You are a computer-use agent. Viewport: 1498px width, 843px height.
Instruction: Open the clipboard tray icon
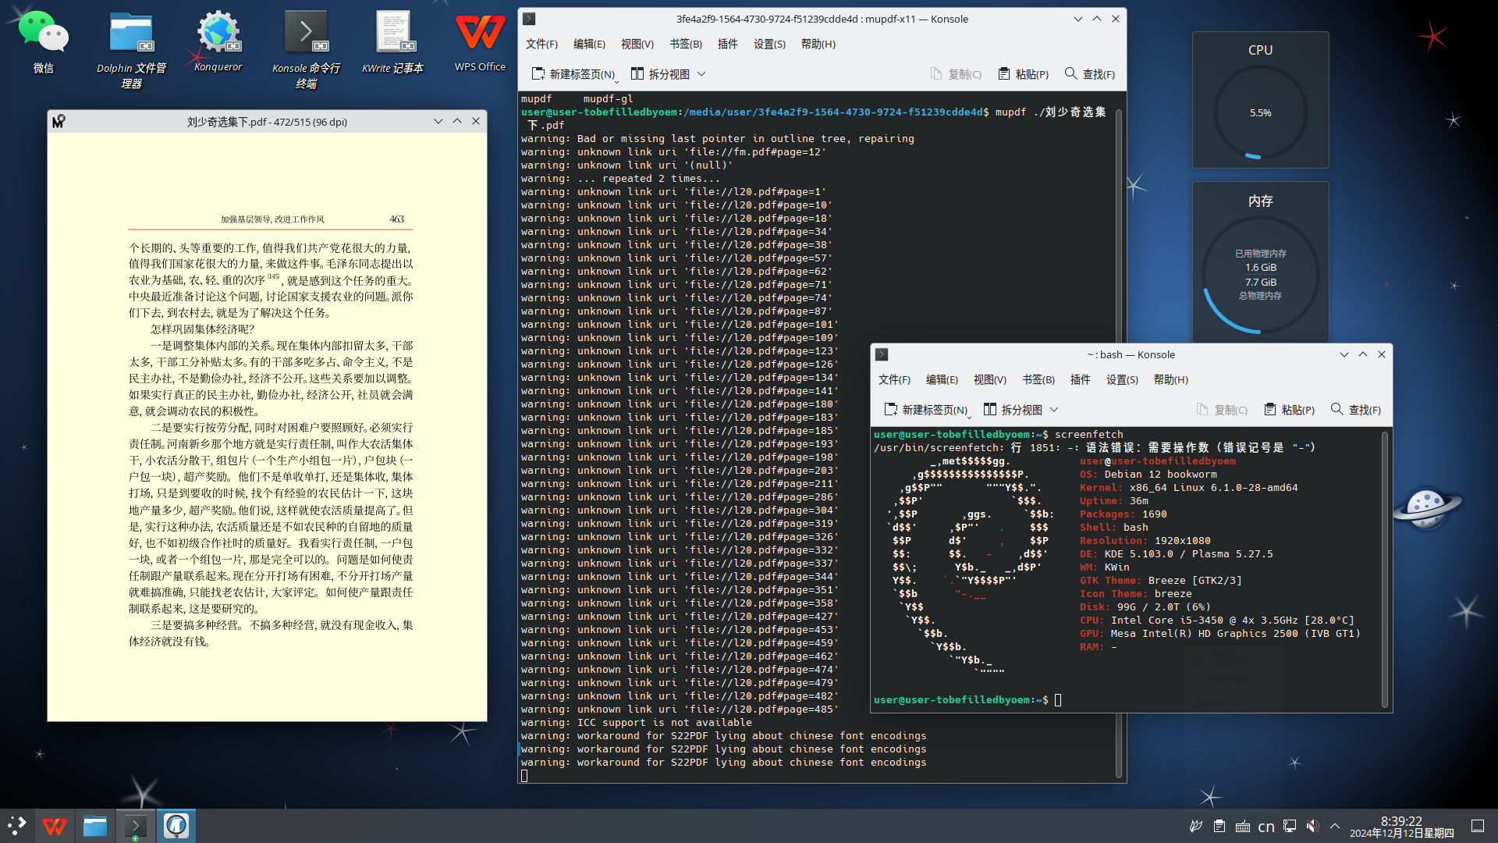(x=1219, y=826)
